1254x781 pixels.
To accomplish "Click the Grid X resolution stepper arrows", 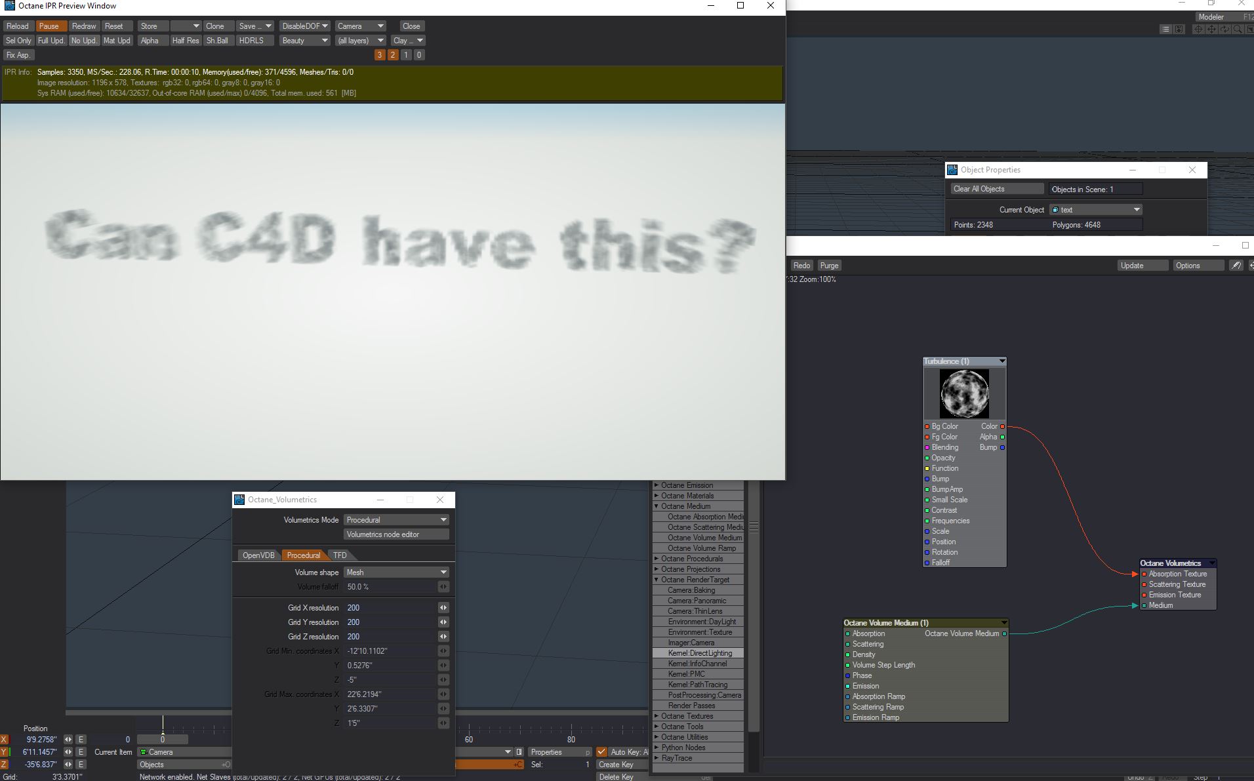I will (443, 608).
